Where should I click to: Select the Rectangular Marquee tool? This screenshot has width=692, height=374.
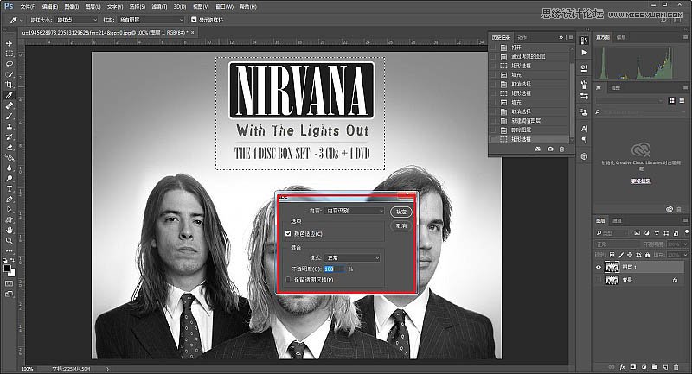pos(10,54)
